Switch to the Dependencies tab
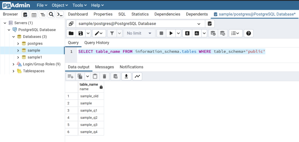Screen dimensions: 299x142 click(x=167, y=14)
